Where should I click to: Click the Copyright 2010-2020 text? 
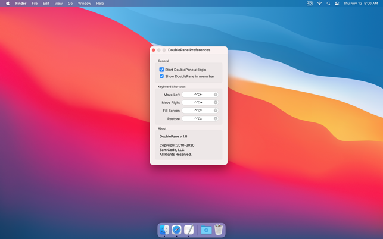pos(177,145)
